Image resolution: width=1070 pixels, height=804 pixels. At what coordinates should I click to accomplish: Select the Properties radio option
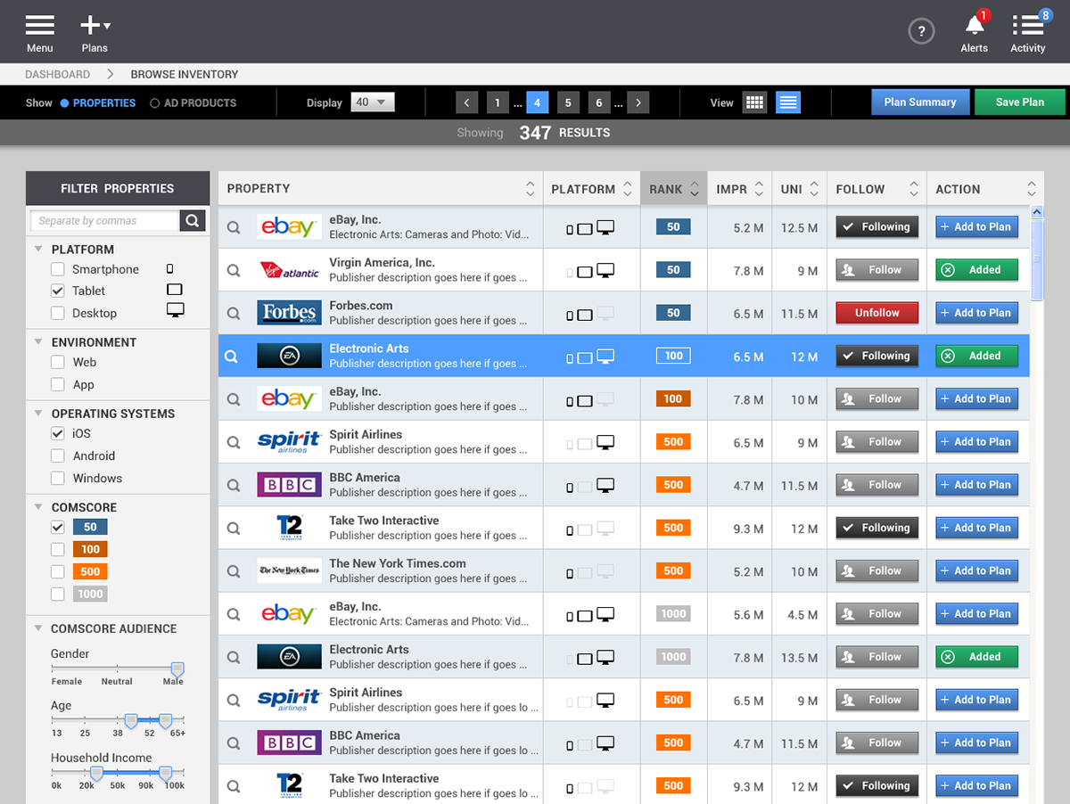tap(64, 103)
